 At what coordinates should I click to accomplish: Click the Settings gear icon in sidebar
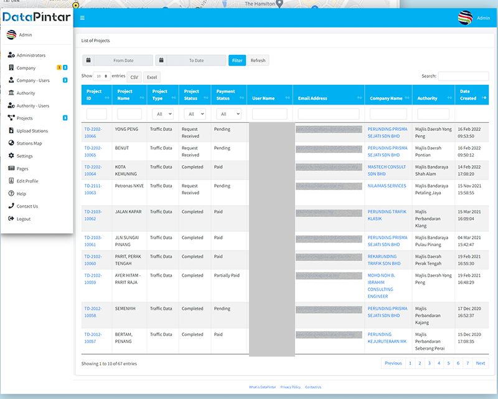coord(11,156)
